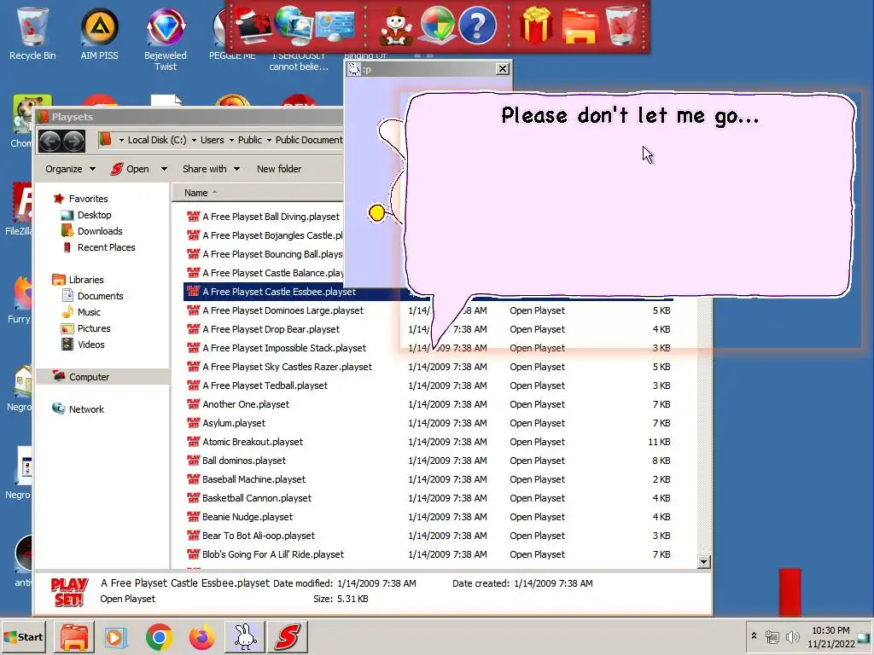Expand breadcrumb arrow before Users
The width and height of the screenshot is (874, 655).
[194, 141]
